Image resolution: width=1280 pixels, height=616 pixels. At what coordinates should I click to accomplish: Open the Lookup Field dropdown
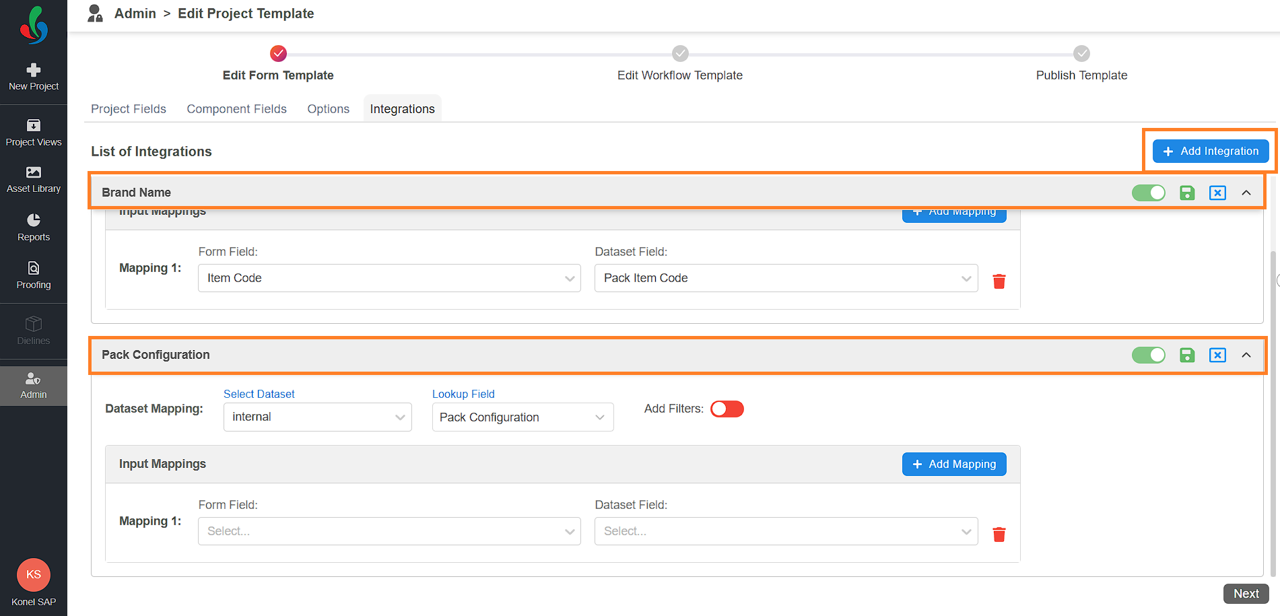[x=523, y=417]
